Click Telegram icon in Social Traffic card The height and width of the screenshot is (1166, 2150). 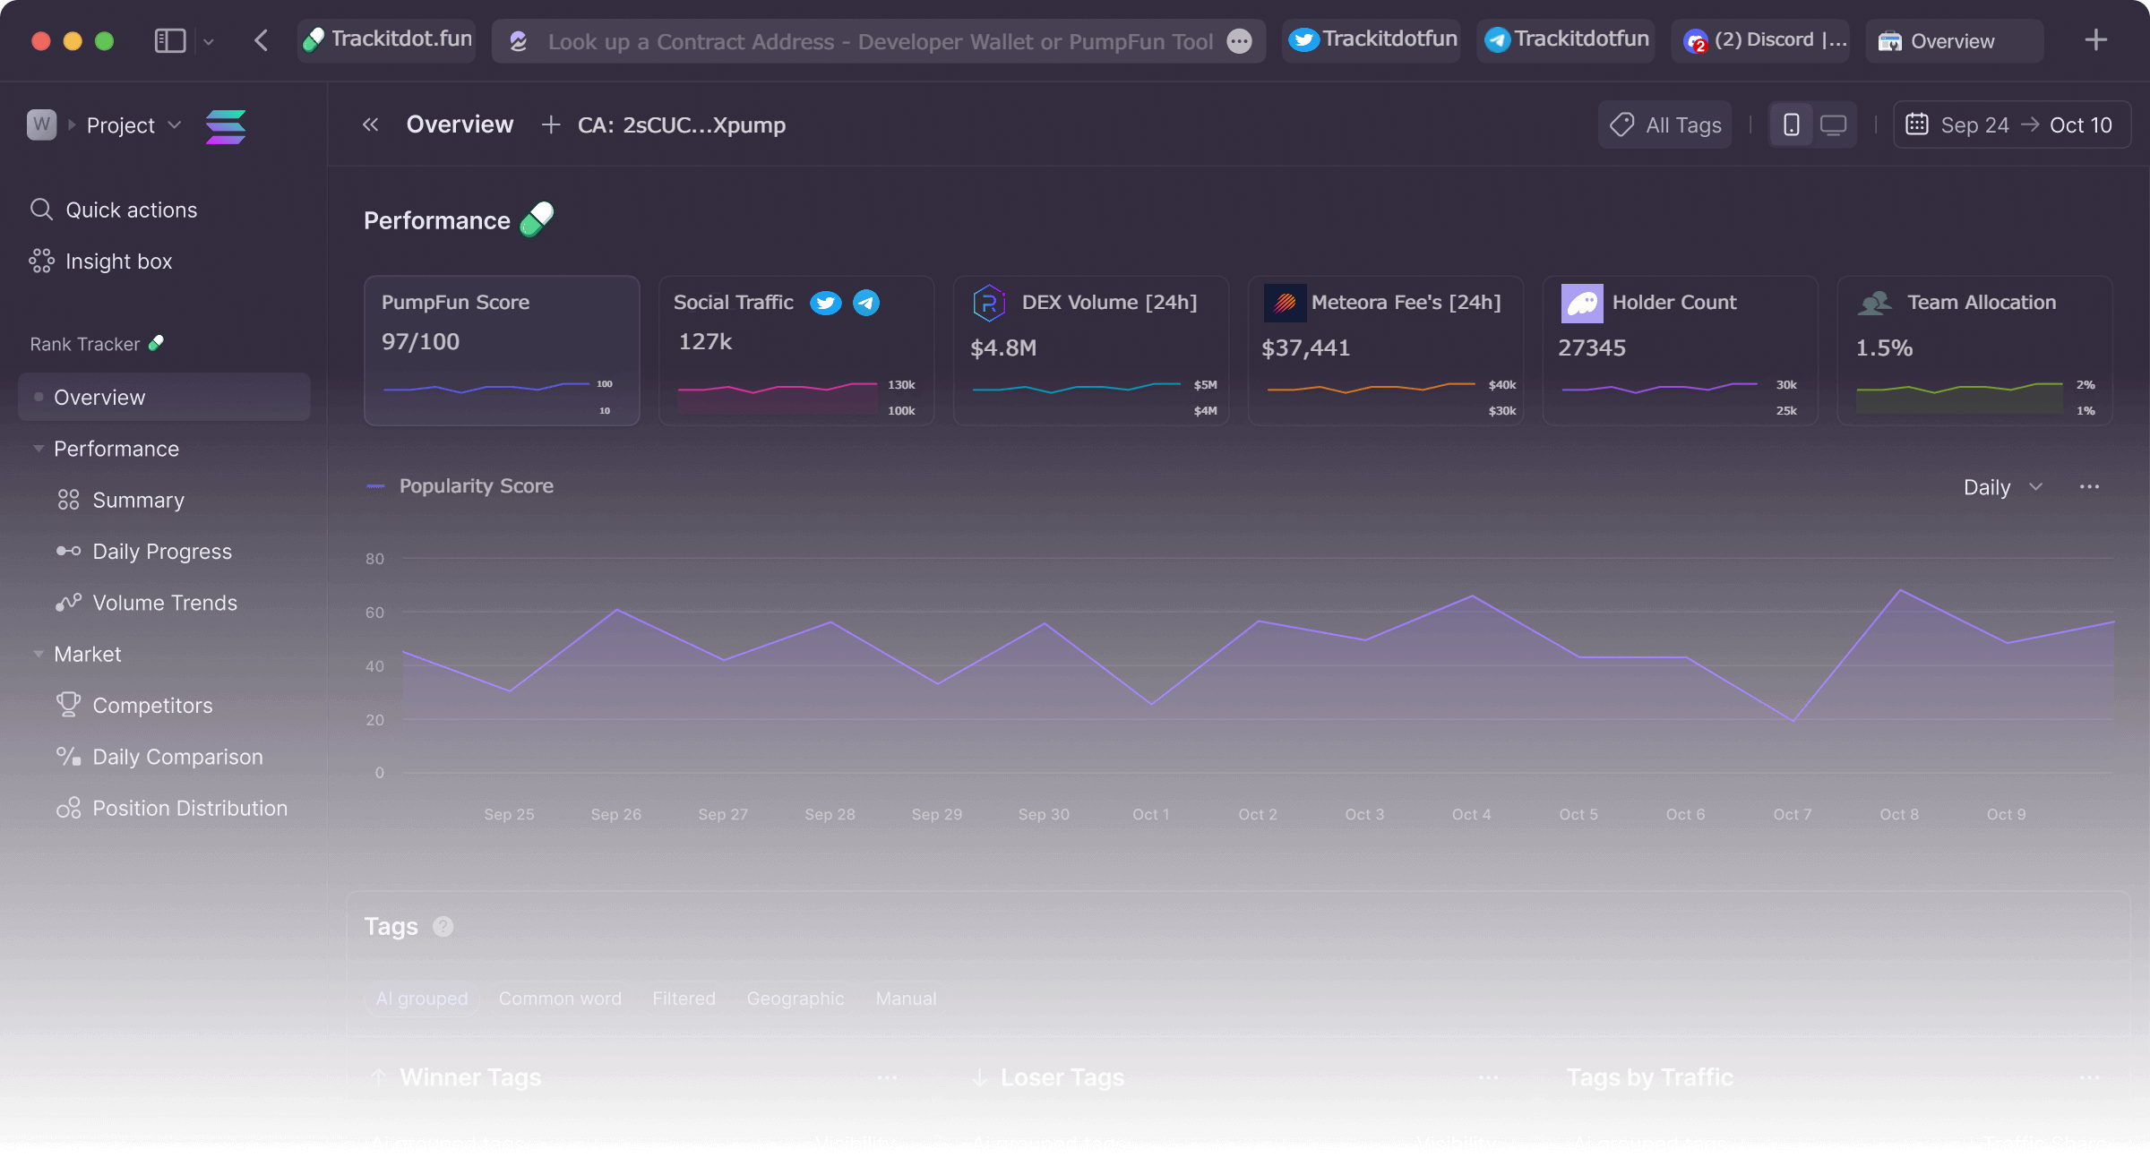[865, 303]
